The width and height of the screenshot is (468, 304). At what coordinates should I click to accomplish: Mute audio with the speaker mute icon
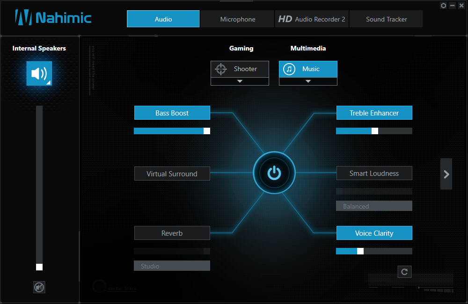(39, 287)
